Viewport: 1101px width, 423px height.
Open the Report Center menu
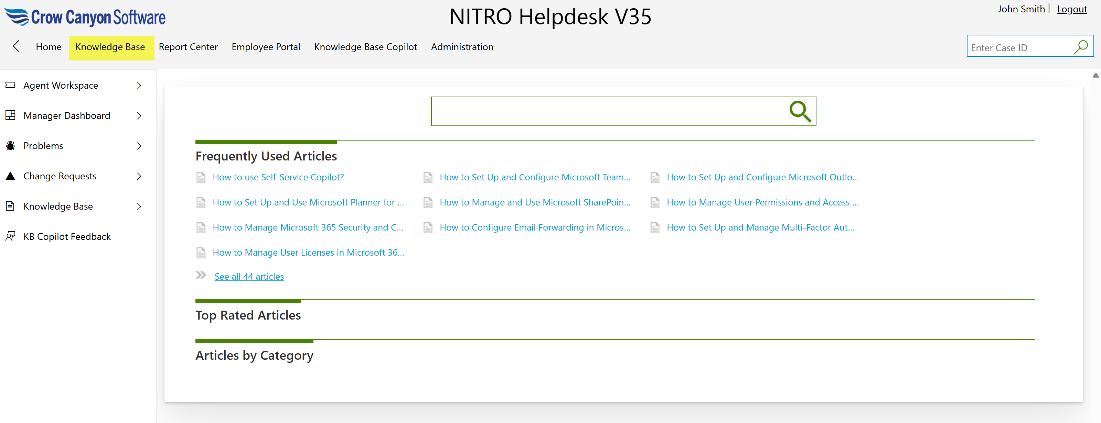click(188, 47)
